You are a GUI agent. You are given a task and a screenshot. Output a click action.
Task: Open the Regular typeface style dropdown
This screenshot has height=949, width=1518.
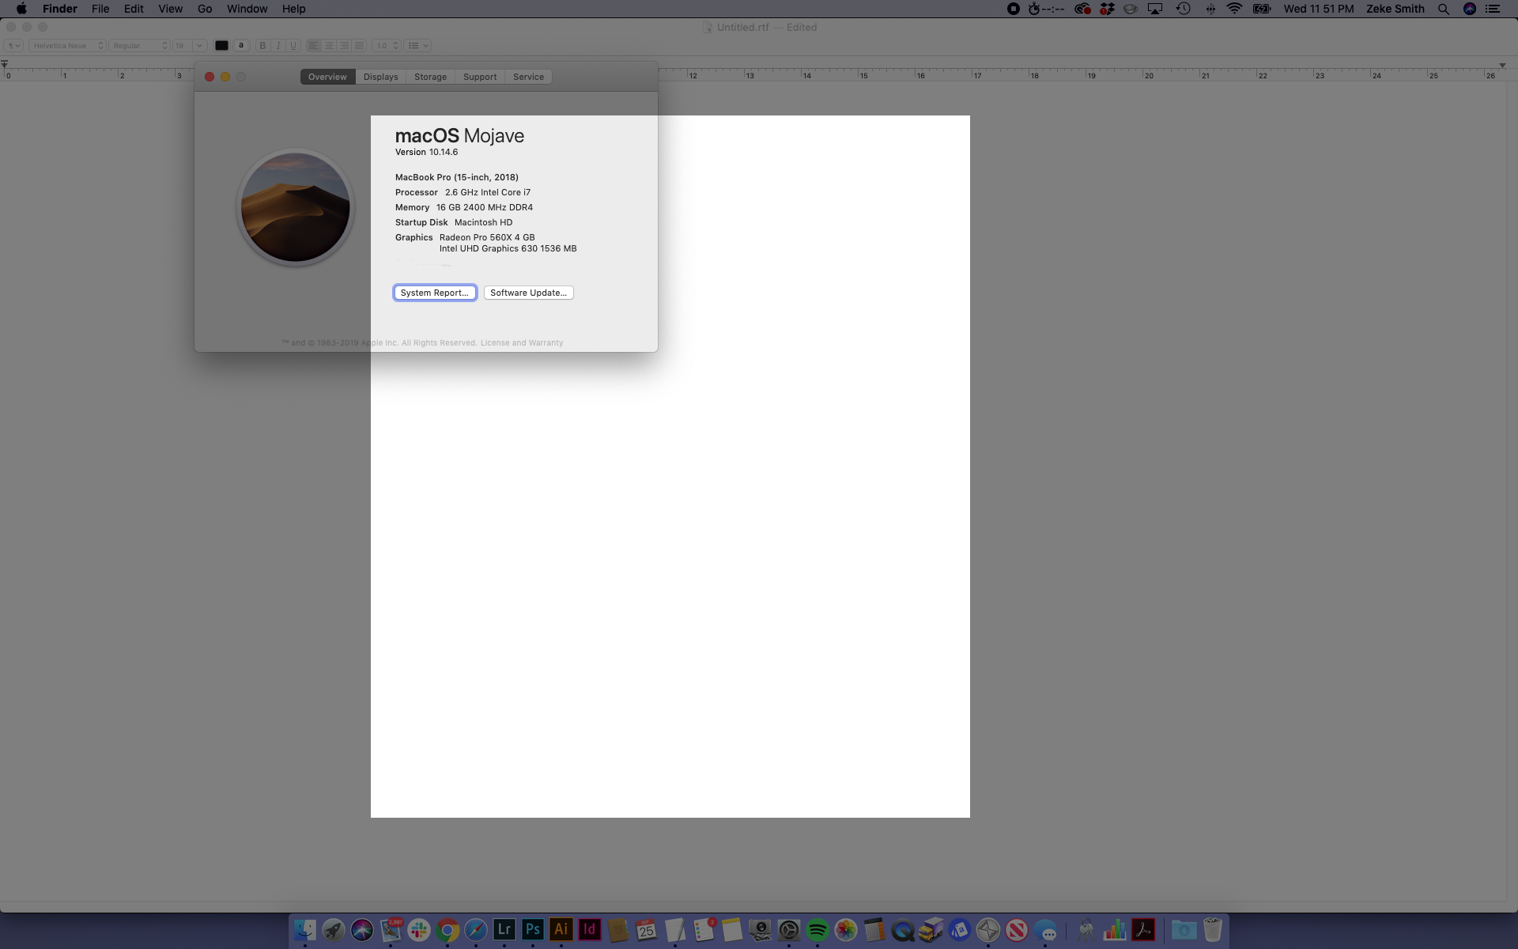(140, 46)
